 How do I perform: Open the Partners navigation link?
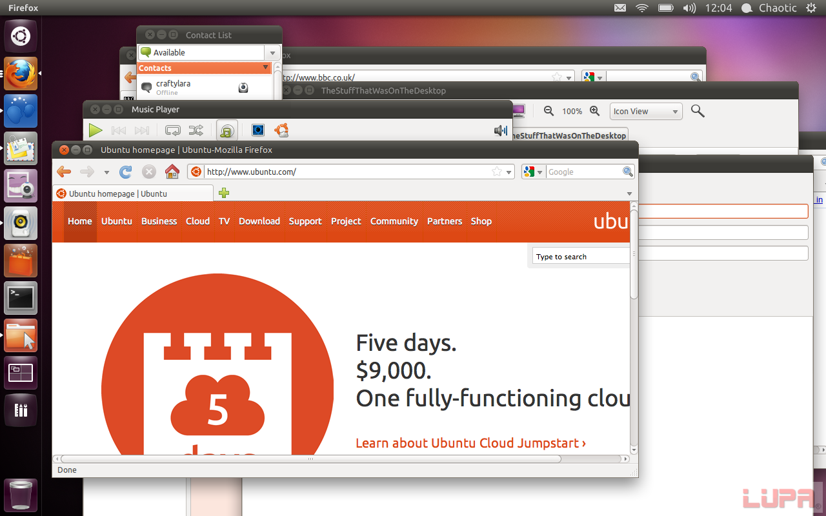(445, 221)
